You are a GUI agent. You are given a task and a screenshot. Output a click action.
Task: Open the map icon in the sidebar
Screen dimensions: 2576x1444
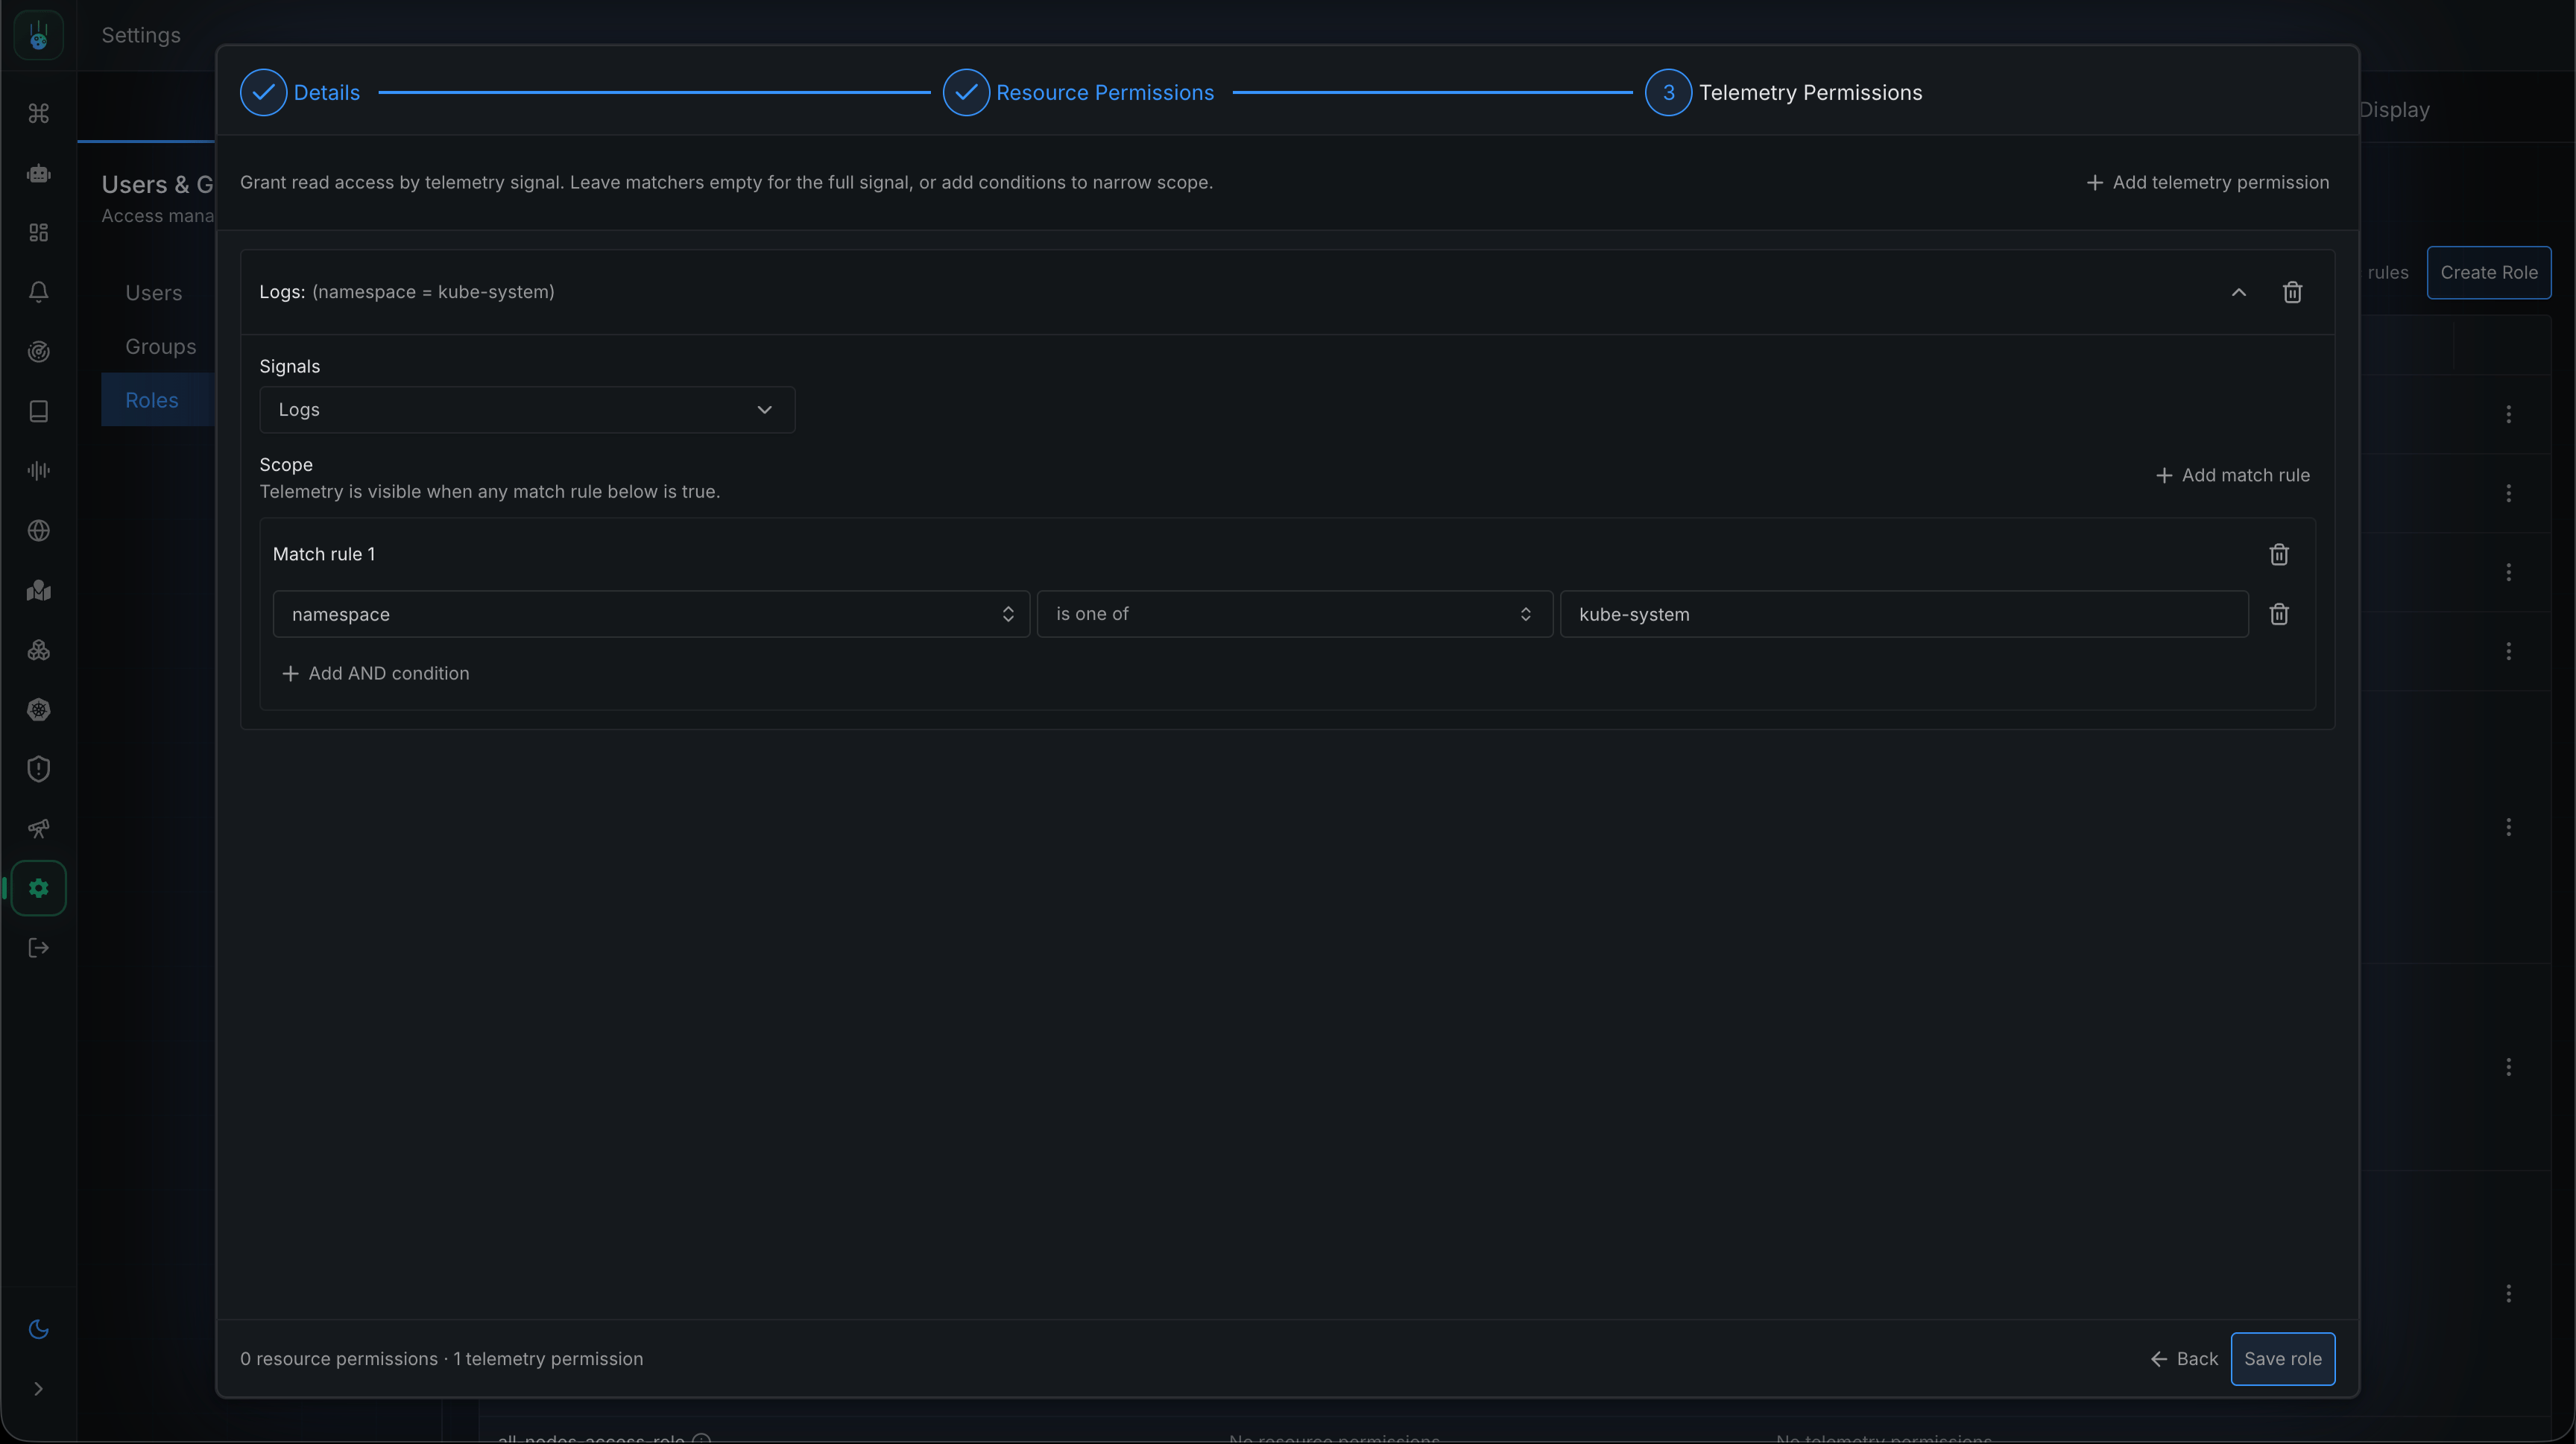38,591
